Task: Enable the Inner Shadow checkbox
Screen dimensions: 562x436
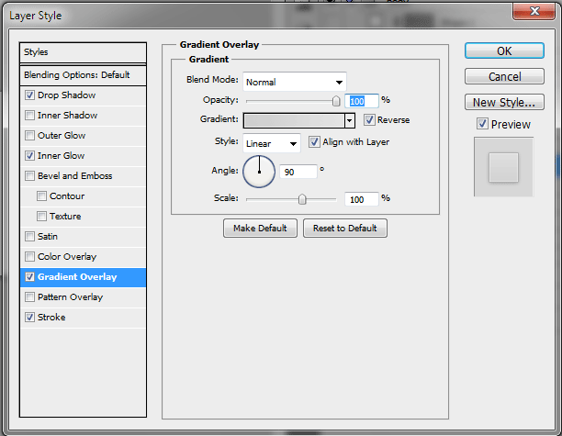Action: point(30,116)
